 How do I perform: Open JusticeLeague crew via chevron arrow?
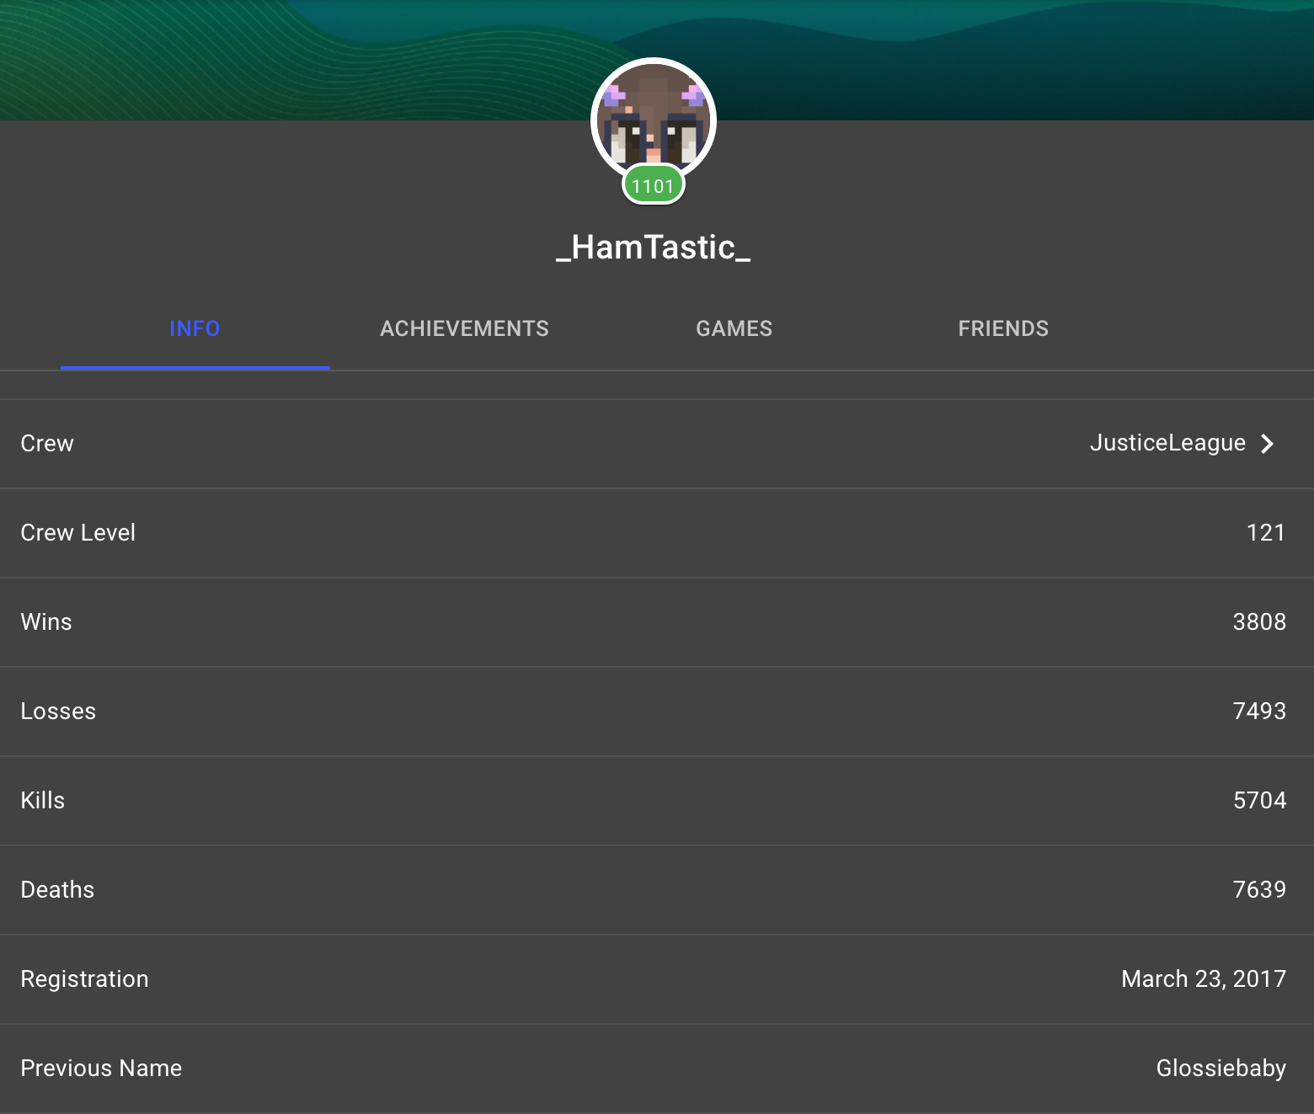[x=1268, y=444]
